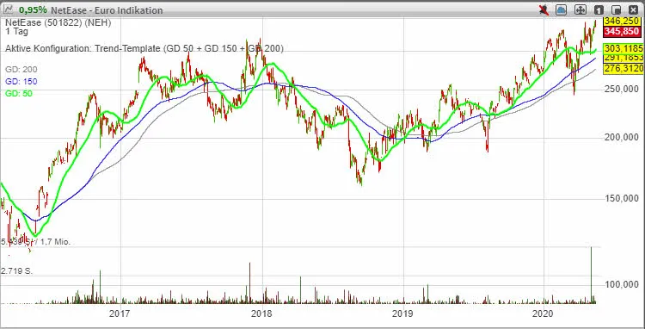Click the number 1 window icon
645x329 pixels.
(599, 9)
